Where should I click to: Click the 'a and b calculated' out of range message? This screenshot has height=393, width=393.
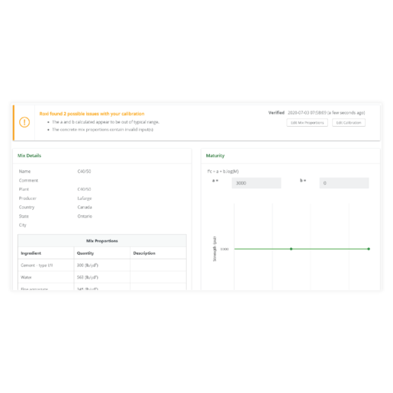pyautogui.click(x=105, y=122)
